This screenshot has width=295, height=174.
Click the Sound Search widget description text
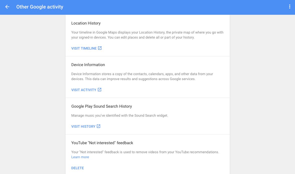pyautogui.click(x=120, y=116)
